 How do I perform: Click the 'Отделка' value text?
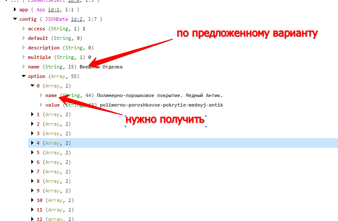113,67
